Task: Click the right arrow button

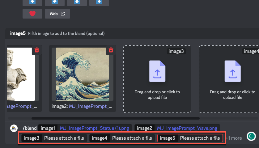Action: pyautogui.click(x=55, y=3)
